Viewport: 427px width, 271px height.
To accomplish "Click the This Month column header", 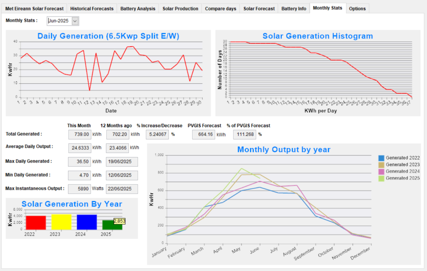I will coord(79,126).
